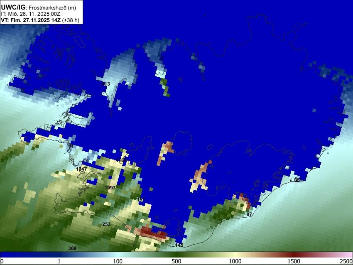Click the map value label '145'

pyautogui.click(x=179, y=245)
